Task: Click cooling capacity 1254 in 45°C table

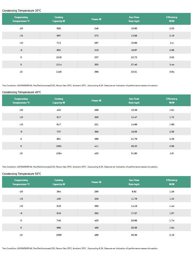Action: pyautogui.click(x=59, y=153)
